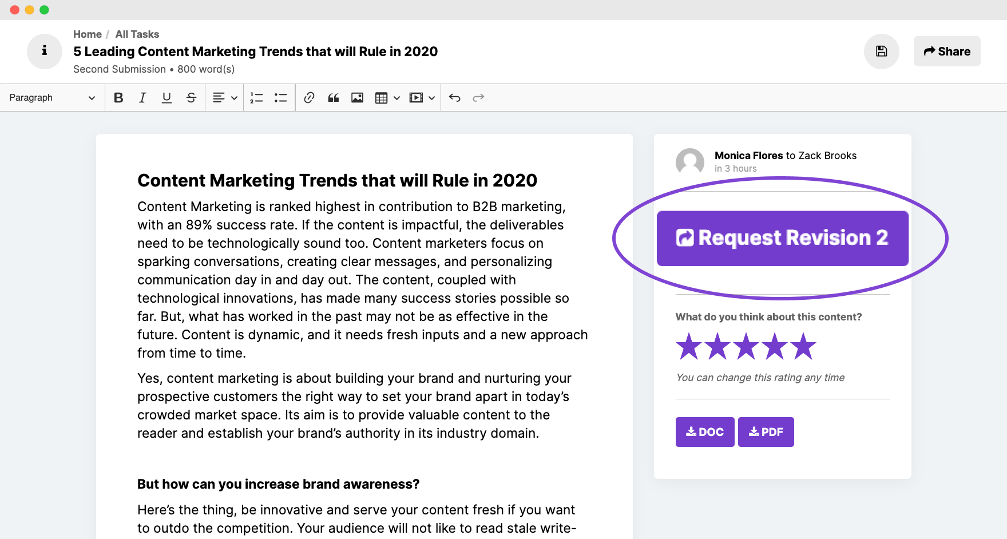Click the 'But how can you increase brand awareness?' subheading
The height and width of the screenshot is (539, 1007).
pos(278,484)
